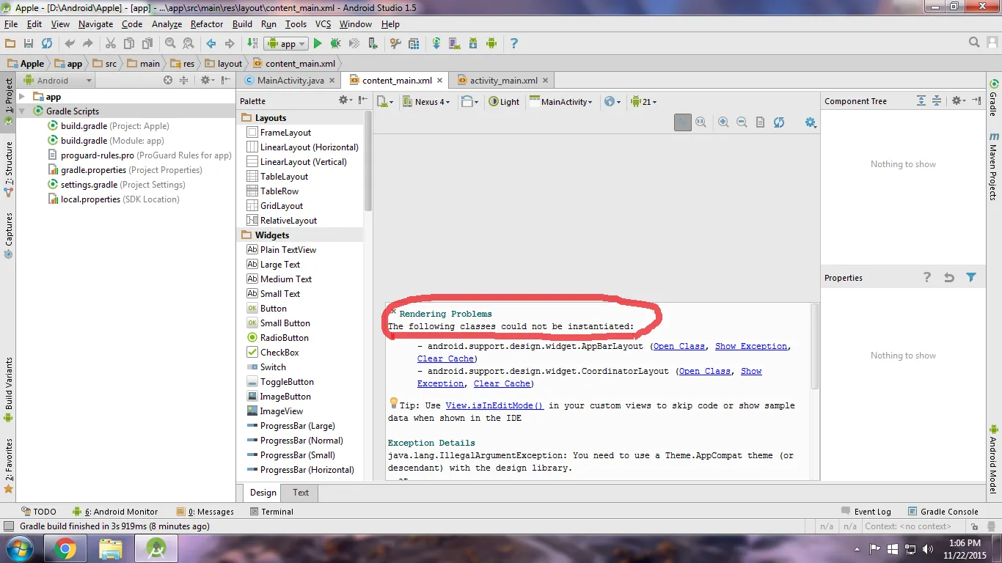The height and width of the screenshot is (563, 1002).
Task: Open the app run configuration dropdown
Action: tap(287, 44)
